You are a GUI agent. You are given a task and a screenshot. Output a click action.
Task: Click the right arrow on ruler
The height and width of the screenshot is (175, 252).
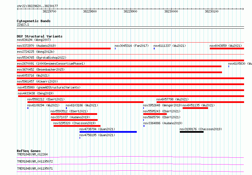[243, 9]
